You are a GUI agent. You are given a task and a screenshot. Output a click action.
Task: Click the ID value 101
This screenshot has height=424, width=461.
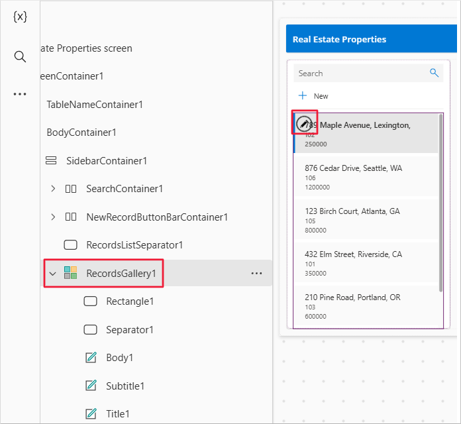click(310, 264)
